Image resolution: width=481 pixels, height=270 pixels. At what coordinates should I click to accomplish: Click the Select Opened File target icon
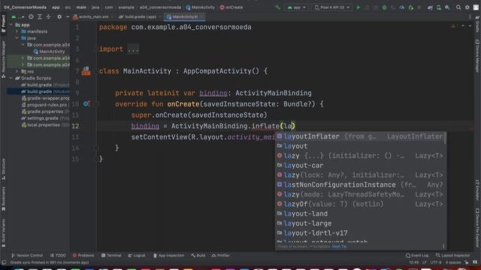(31, 16)
